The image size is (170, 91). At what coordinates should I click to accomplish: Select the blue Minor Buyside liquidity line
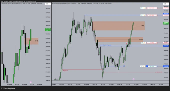point(131,46)
